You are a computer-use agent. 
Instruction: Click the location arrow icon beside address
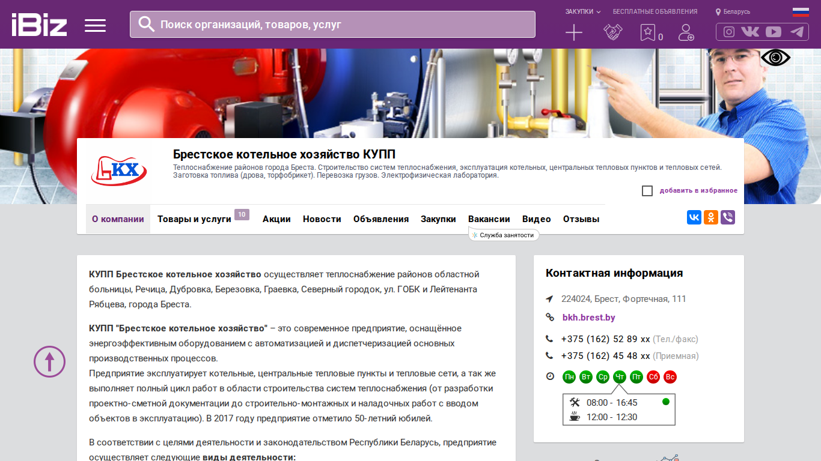coord(549,299)
